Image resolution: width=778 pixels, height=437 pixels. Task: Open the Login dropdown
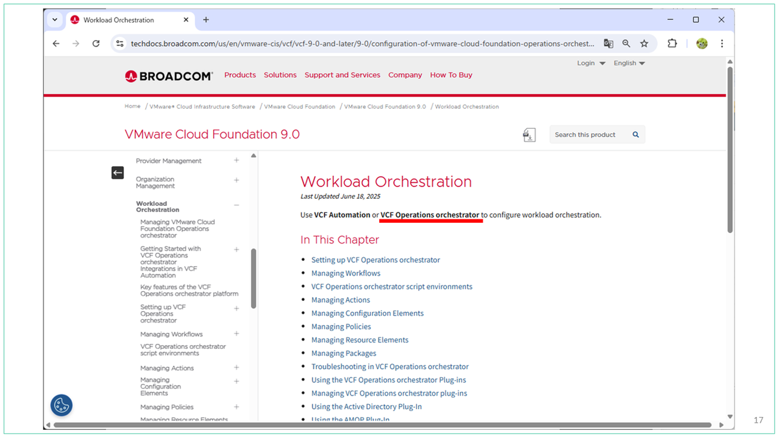(x=591, y=63)
